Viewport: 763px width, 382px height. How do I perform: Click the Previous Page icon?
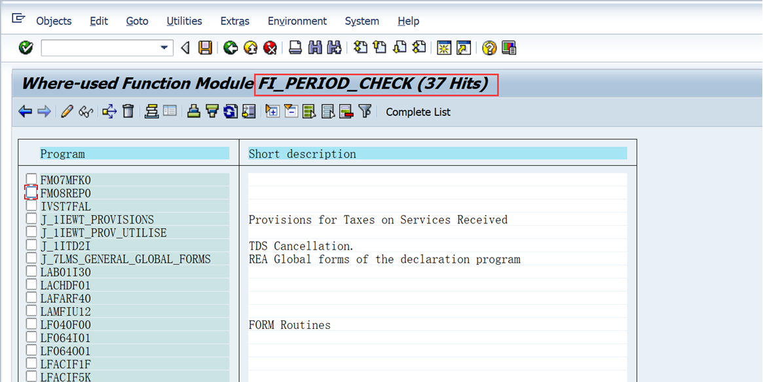[x=380, y=48]
